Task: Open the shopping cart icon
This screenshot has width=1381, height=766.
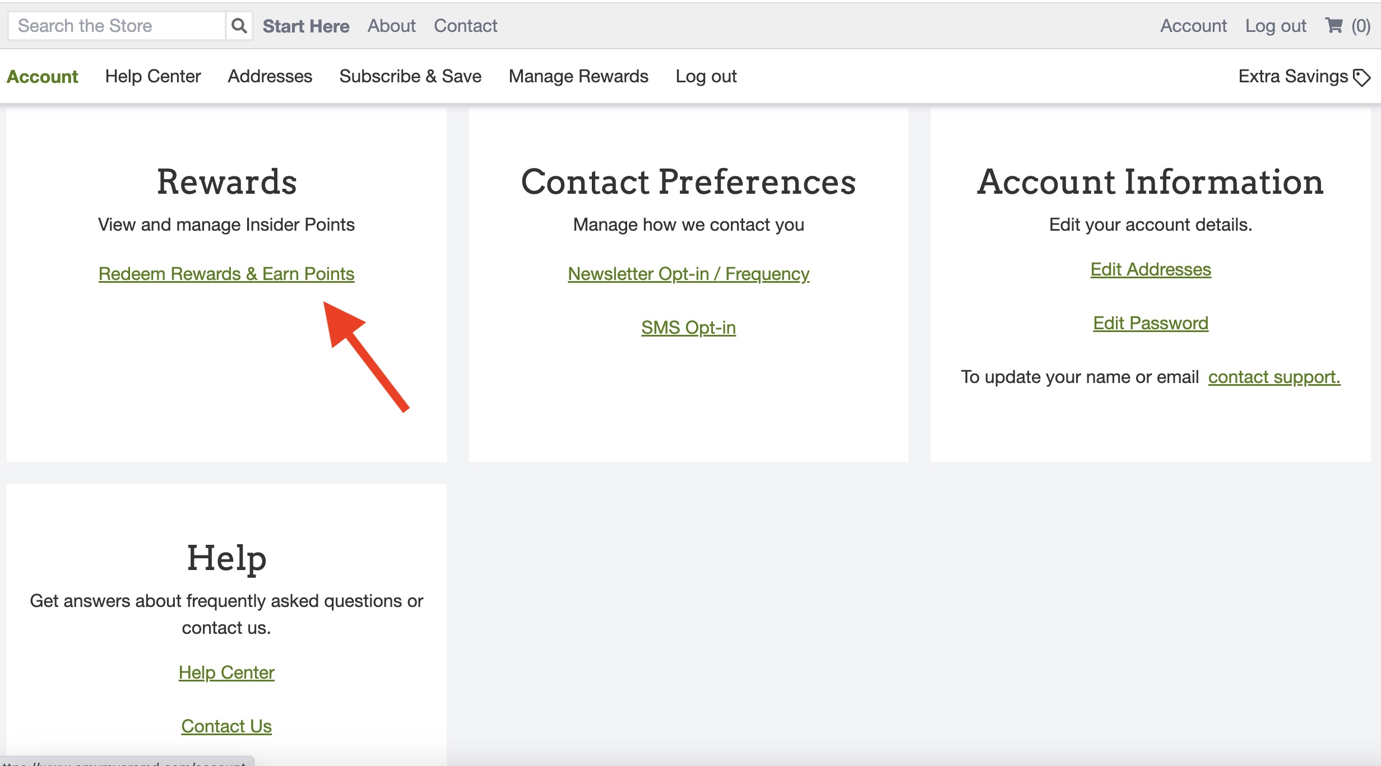Action: click(1334, 26)
